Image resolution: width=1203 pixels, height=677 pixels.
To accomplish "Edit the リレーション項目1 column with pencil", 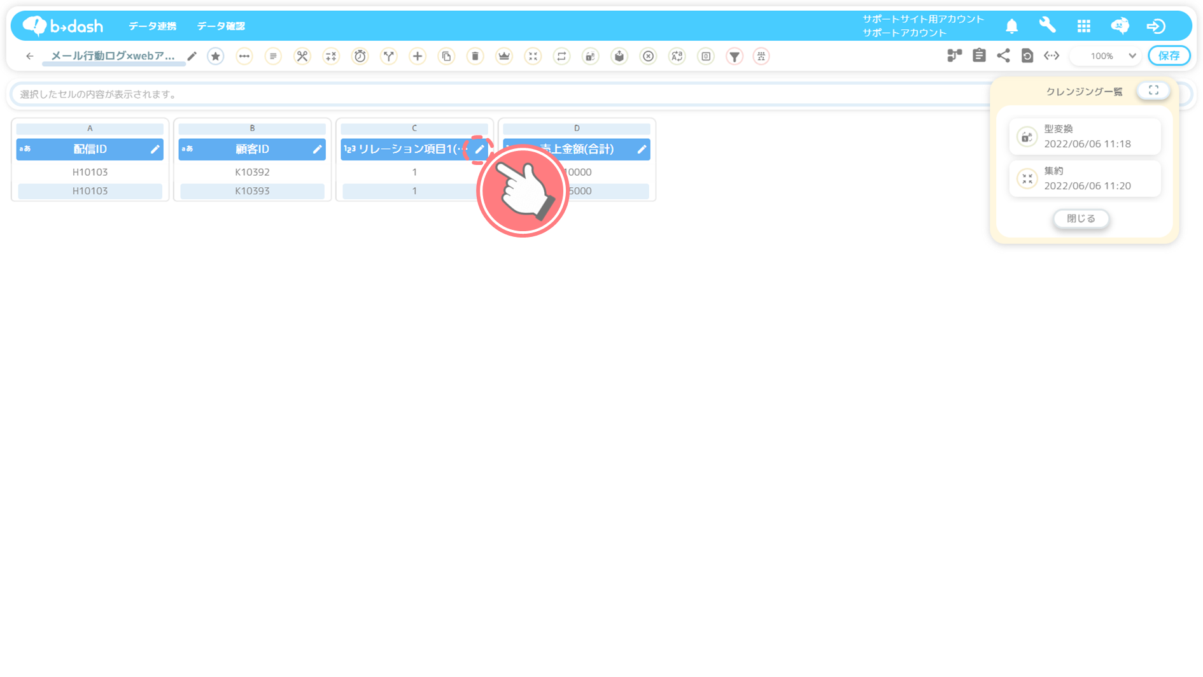I will tap(480, 149).
